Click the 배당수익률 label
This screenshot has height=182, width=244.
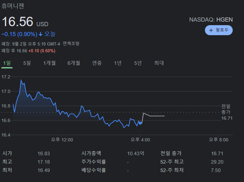coord(94,170)
